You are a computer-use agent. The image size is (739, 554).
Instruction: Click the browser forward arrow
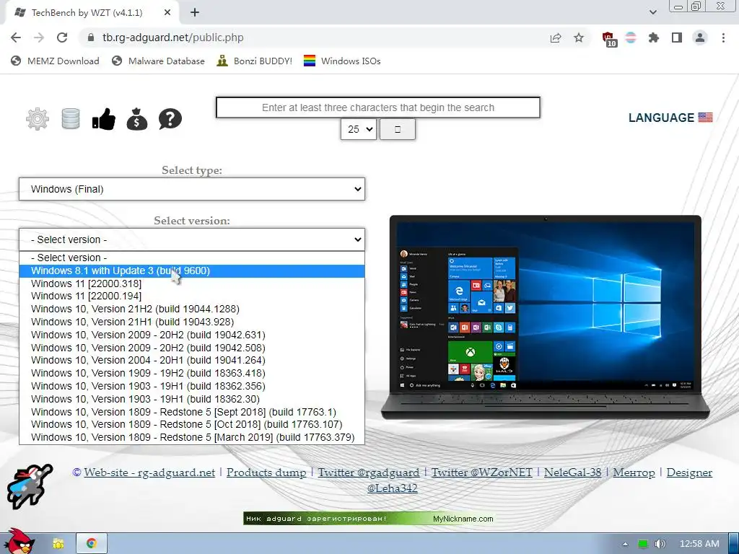(x=39, y=38)
